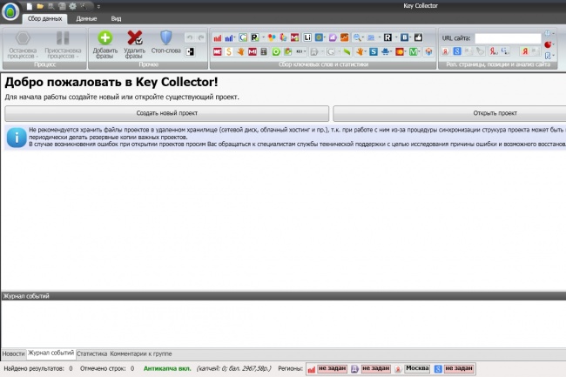Click Отмечено строк status text
Screen dimensions: 566x377
(103, 368)
